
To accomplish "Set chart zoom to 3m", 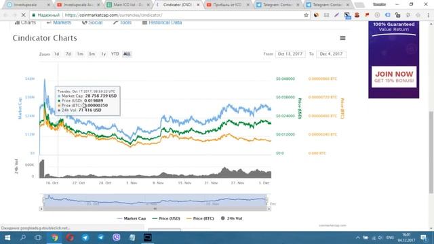I will click(x=92, y=54).
